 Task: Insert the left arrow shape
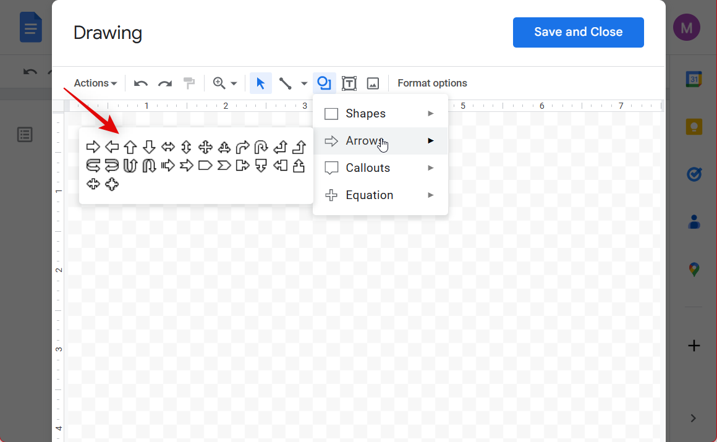point(112,147)
